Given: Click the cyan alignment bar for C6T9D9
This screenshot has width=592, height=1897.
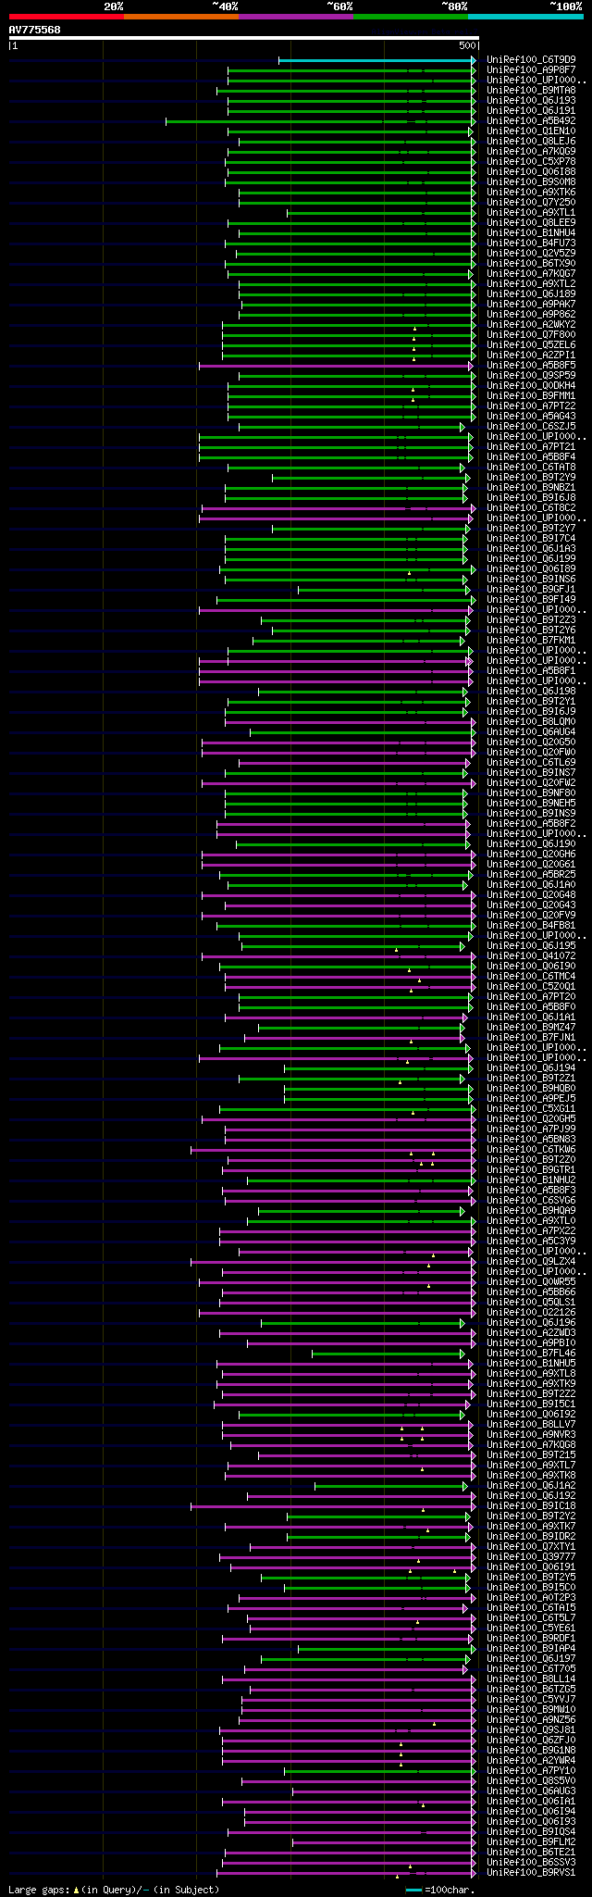Looking at the screenshot, I should click(x=376, y=60).
